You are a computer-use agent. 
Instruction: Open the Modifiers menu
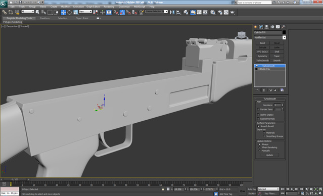pos(66,7)
